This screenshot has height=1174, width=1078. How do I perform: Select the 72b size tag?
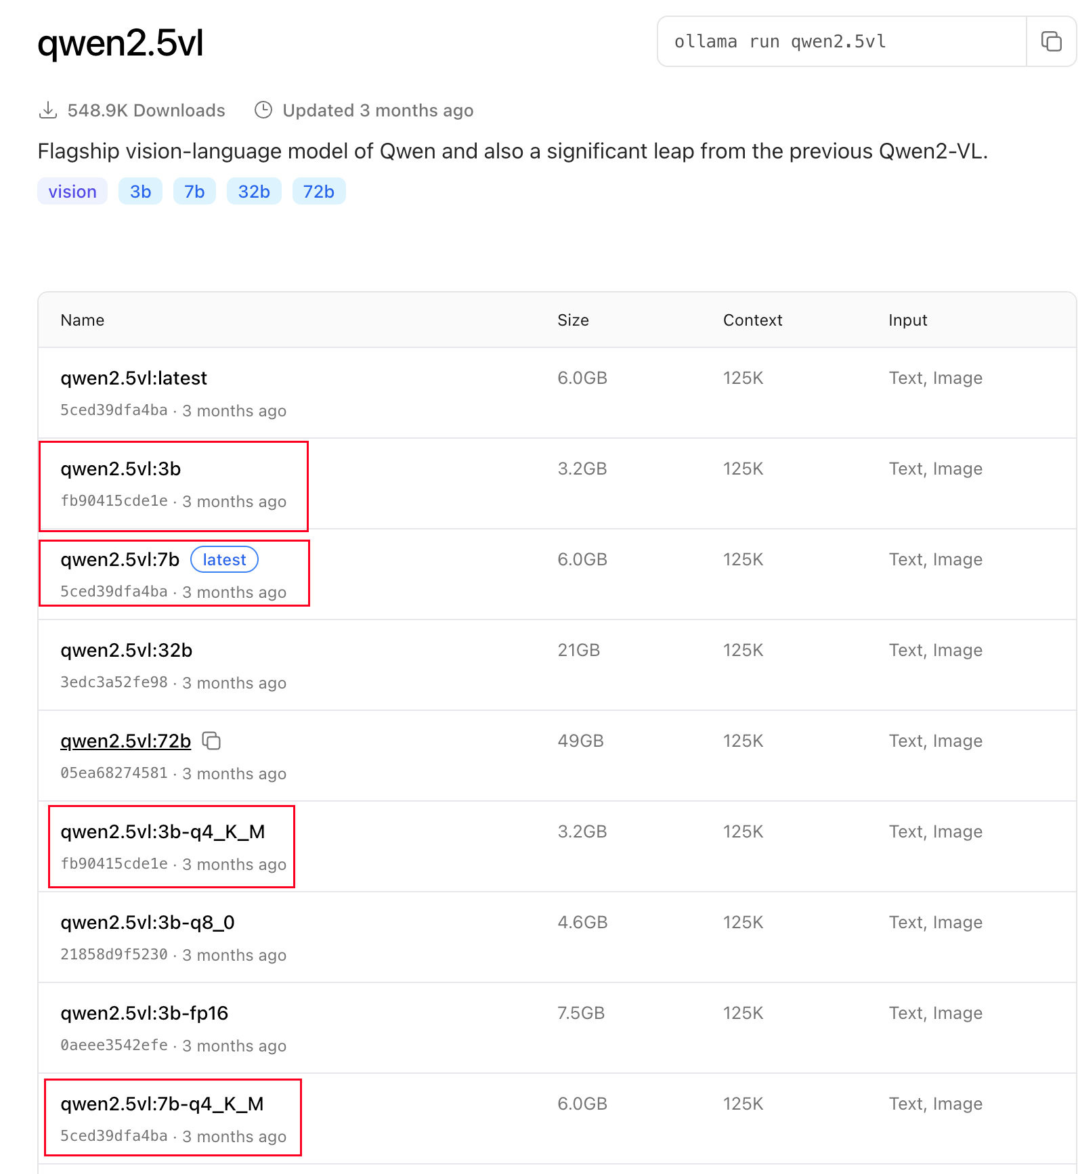point(319,192)
